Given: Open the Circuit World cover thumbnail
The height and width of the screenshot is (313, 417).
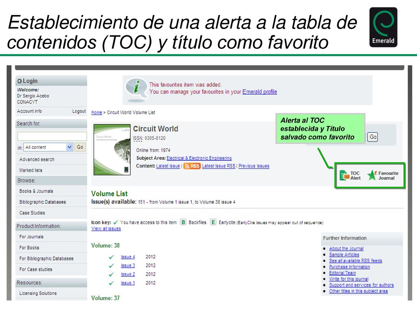Looking at the screenshot, I should tap(112, 150).
